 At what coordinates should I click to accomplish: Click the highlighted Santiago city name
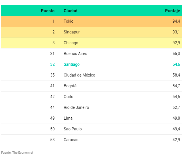(72, 64)
